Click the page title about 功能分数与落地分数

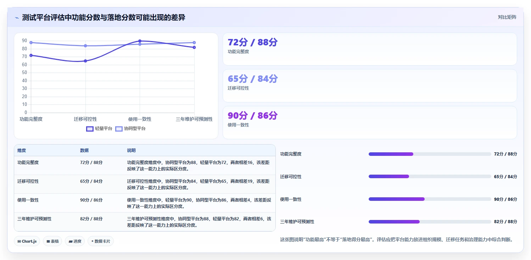tap(104, 17)
